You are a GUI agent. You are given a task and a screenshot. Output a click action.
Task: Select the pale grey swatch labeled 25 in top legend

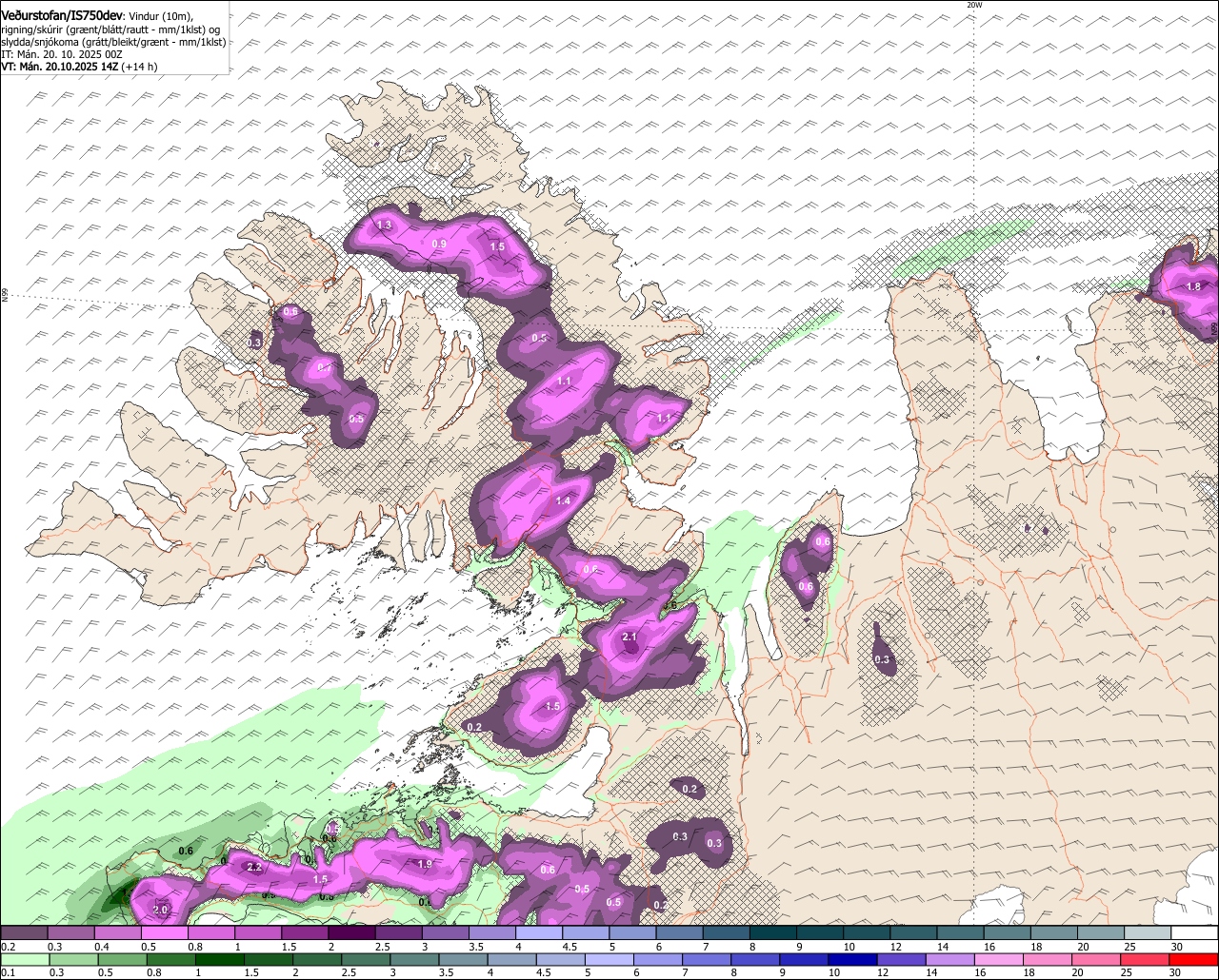[x=1148, y=933]
